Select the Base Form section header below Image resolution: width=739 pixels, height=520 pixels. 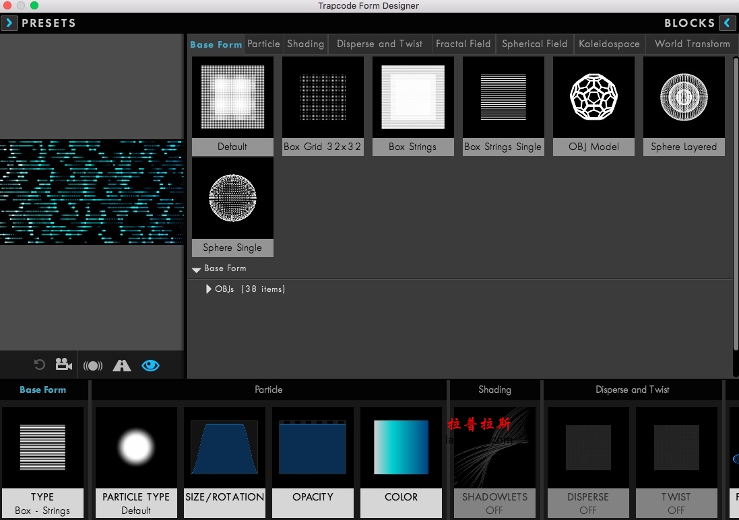(x=43, y=389)
